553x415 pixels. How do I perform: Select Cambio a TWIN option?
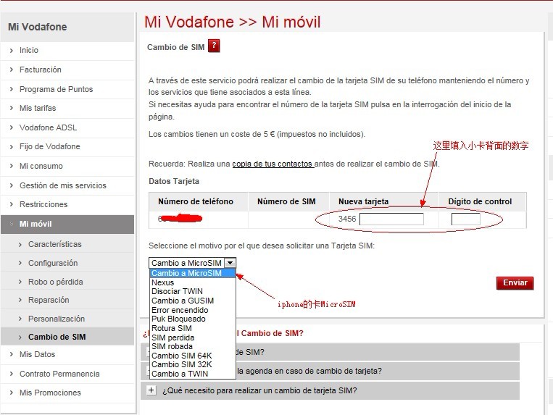coord(180,374)
